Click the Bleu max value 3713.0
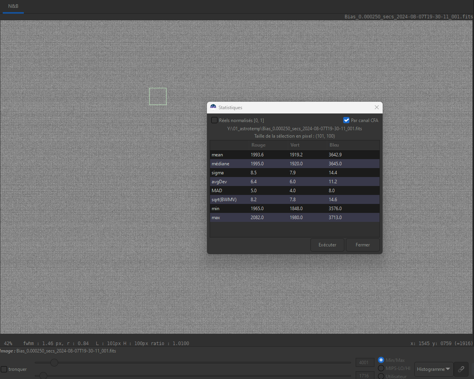This screenshot has width=474, height=379. (335, 218)
